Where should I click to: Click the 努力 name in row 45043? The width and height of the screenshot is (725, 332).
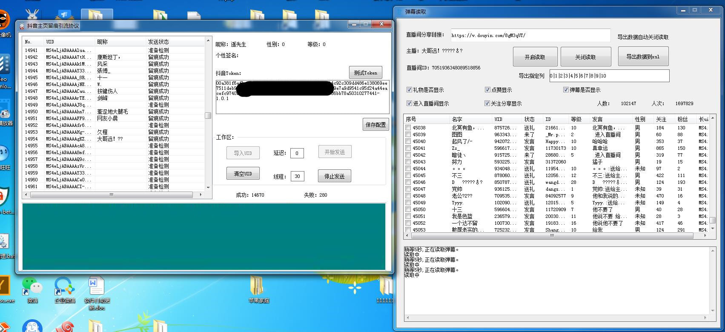457,162
